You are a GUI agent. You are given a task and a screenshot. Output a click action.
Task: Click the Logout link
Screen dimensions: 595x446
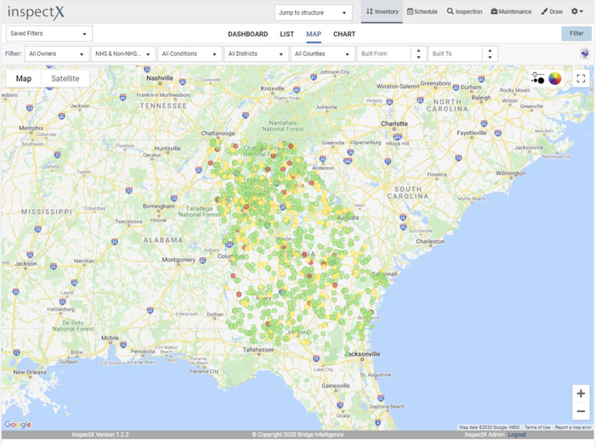(517, 434)
